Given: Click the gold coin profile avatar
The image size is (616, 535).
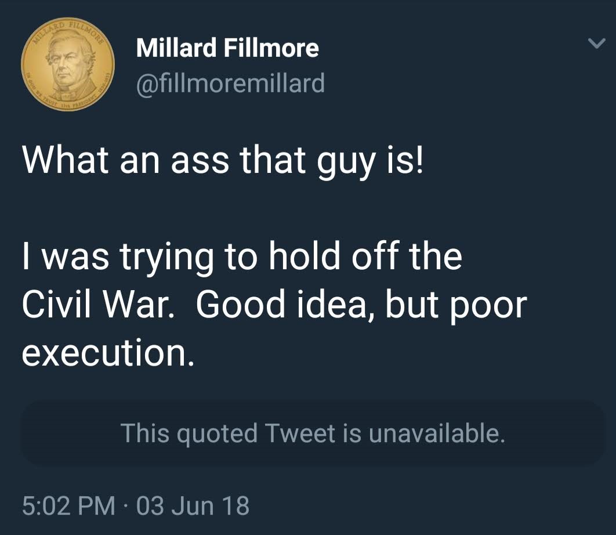Looking at the screenshot, I should [x=67, y=65].
